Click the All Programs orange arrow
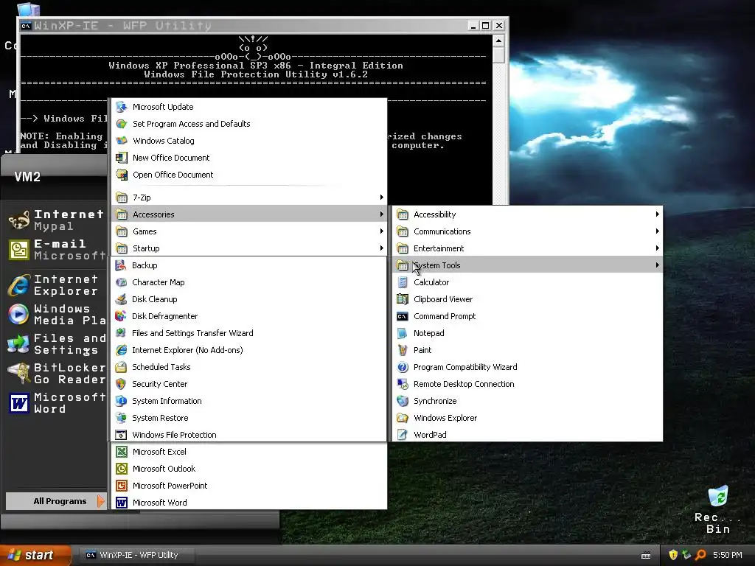This screenshot has height=566, width=755. (x=100, y=501)
